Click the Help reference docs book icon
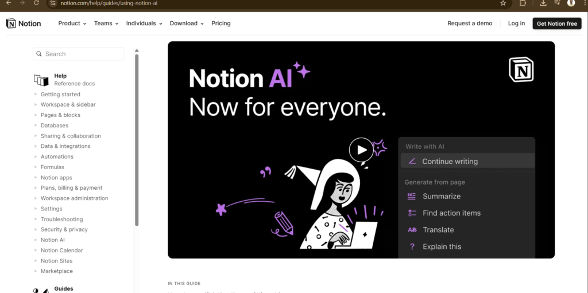The image size is (588, 293). tap(41, 80)
